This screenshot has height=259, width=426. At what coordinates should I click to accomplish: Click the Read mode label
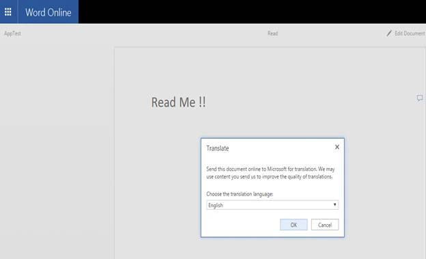tap(272, 33)
